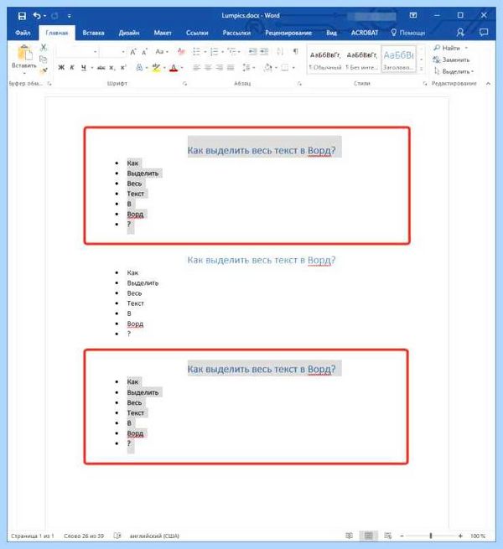Viewport: 503px width, 549px height.
Task: Open text effects with the outlined A icon
Action: click(x=139, y=68)
